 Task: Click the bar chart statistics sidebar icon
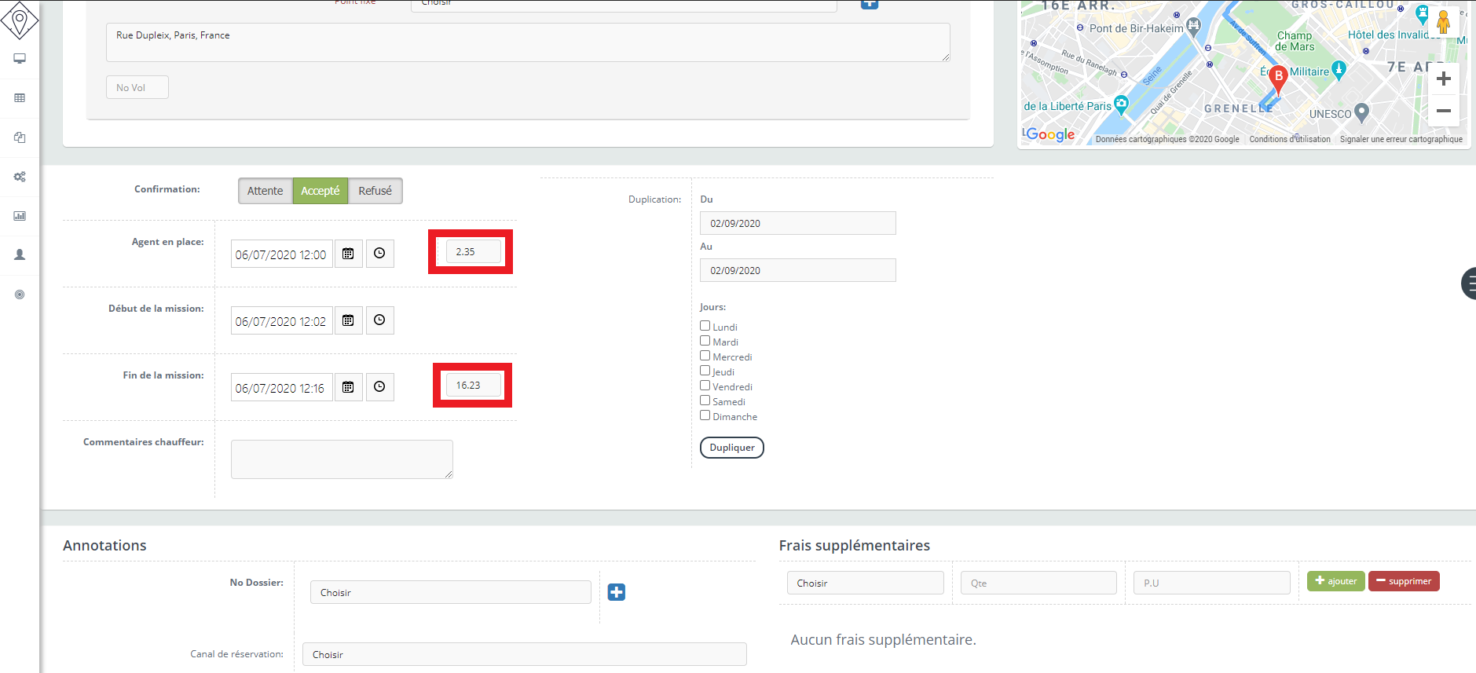point(20,216)
